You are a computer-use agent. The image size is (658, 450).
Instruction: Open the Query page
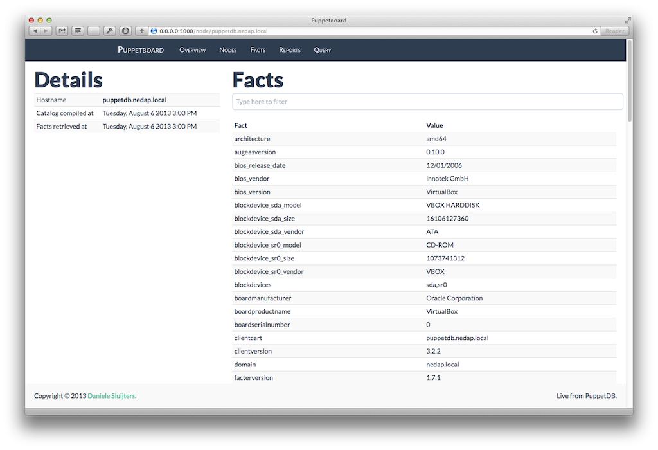click(323, 50)
